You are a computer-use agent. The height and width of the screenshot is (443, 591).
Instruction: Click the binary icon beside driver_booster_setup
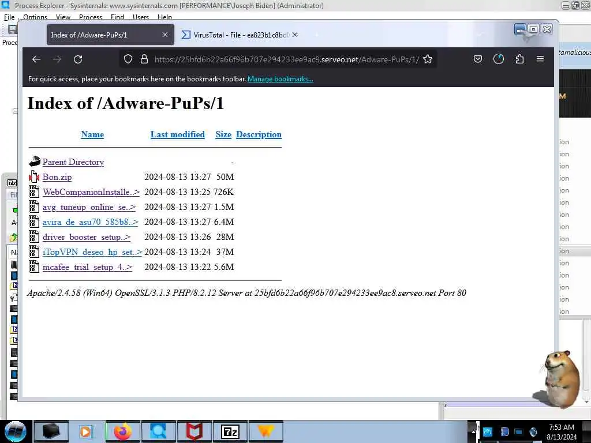(34, 236)
